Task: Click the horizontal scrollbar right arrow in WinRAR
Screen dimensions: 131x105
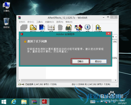Action: 116,80
